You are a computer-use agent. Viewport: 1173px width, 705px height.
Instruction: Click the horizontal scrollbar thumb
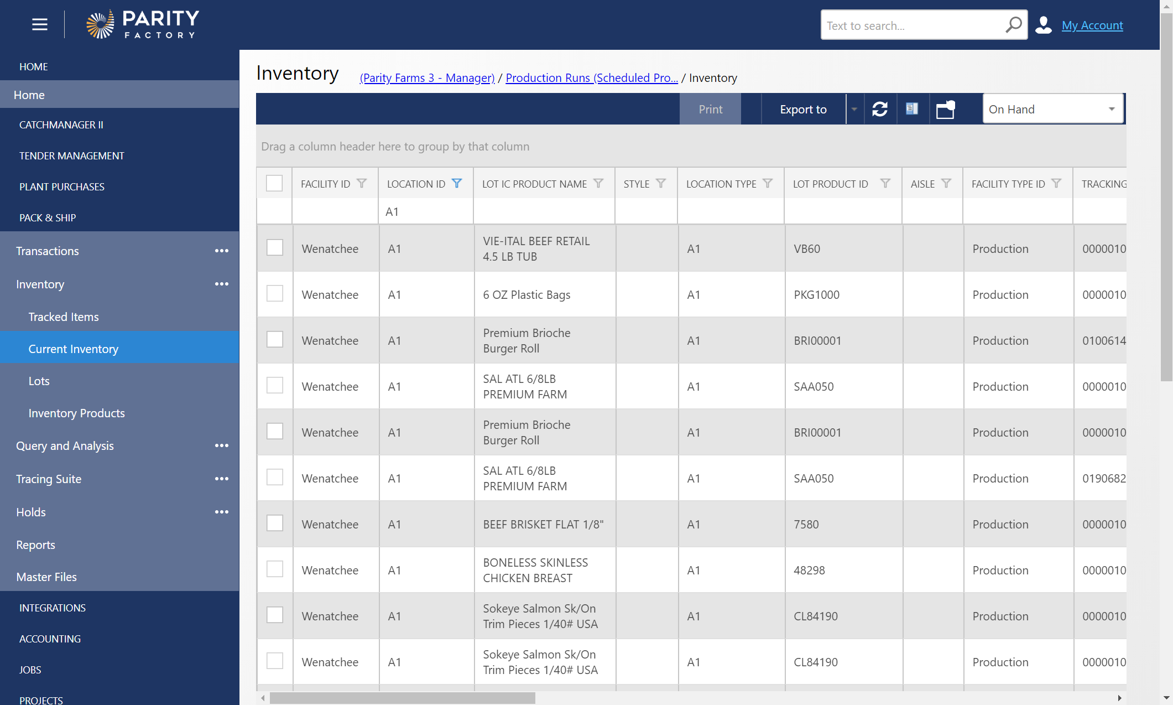(402, 698)
